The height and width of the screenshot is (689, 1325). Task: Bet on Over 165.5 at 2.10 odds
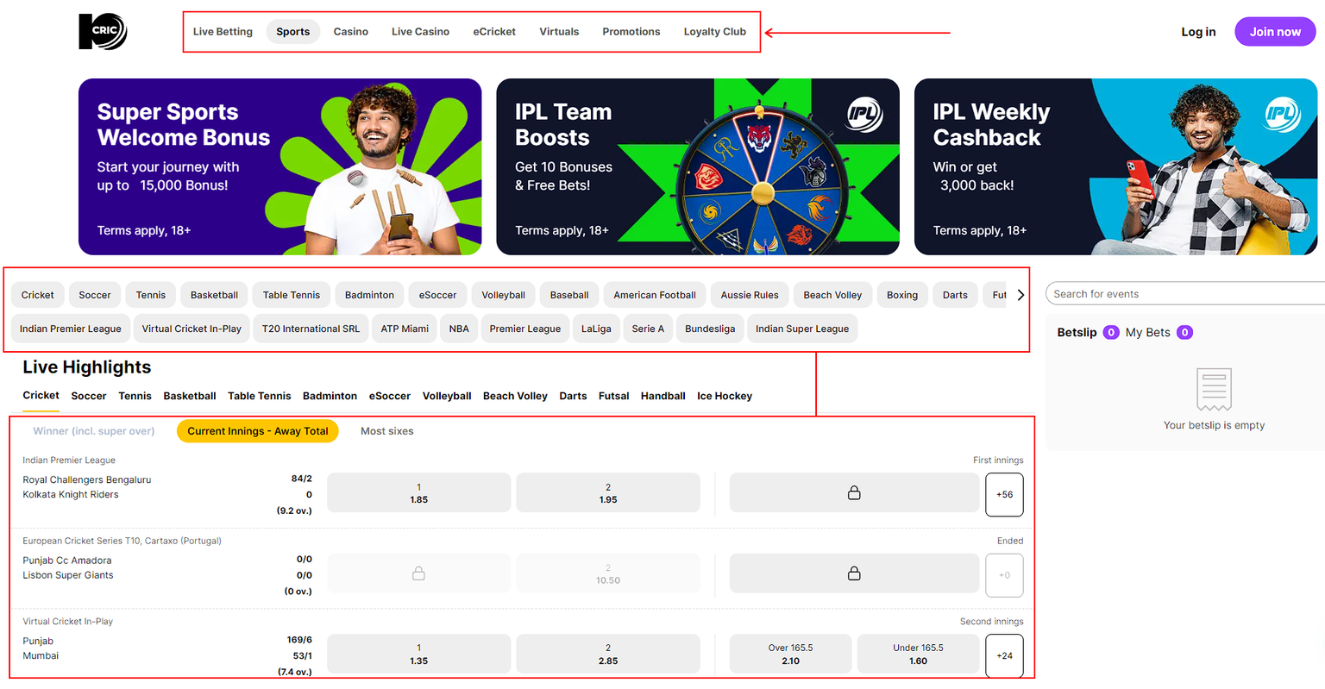point(790,655)
